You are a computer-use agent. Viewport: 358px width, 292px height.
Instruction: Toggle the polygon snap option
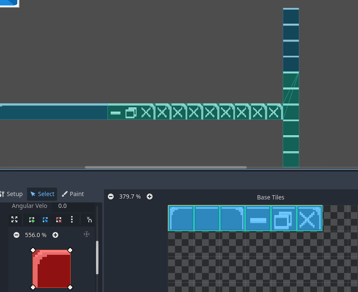89,220
